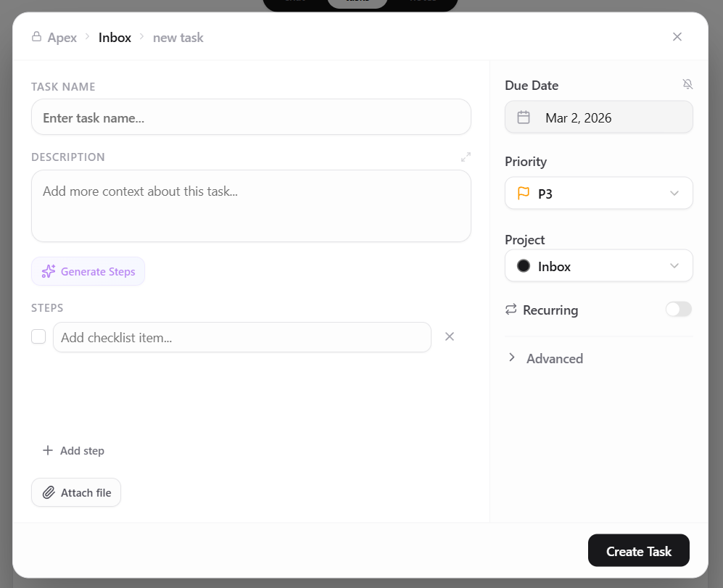Navigate to Inbox via the breadcrumb

click(x=115, y=37)
